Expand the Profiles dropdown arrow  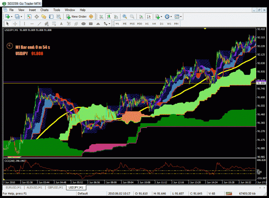(22, 17)
